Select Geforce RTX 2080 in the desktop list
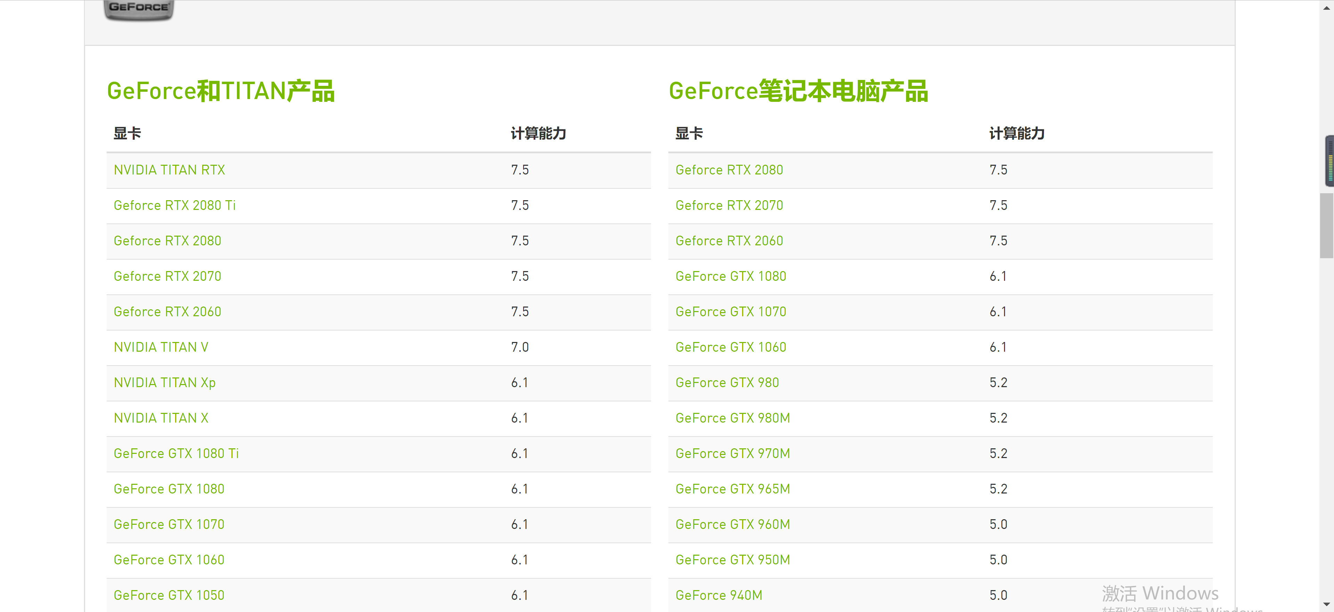Viewport: 1334px width, 612px height. (167, 241)
